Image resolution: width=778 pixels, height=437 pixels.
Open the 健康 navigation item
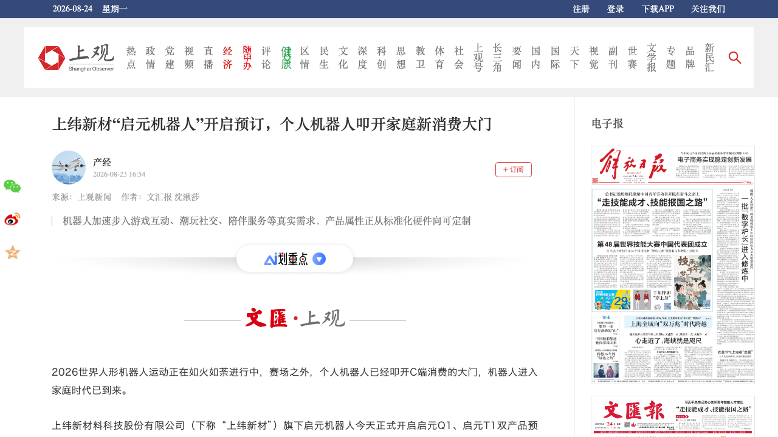tap(286, 58)
